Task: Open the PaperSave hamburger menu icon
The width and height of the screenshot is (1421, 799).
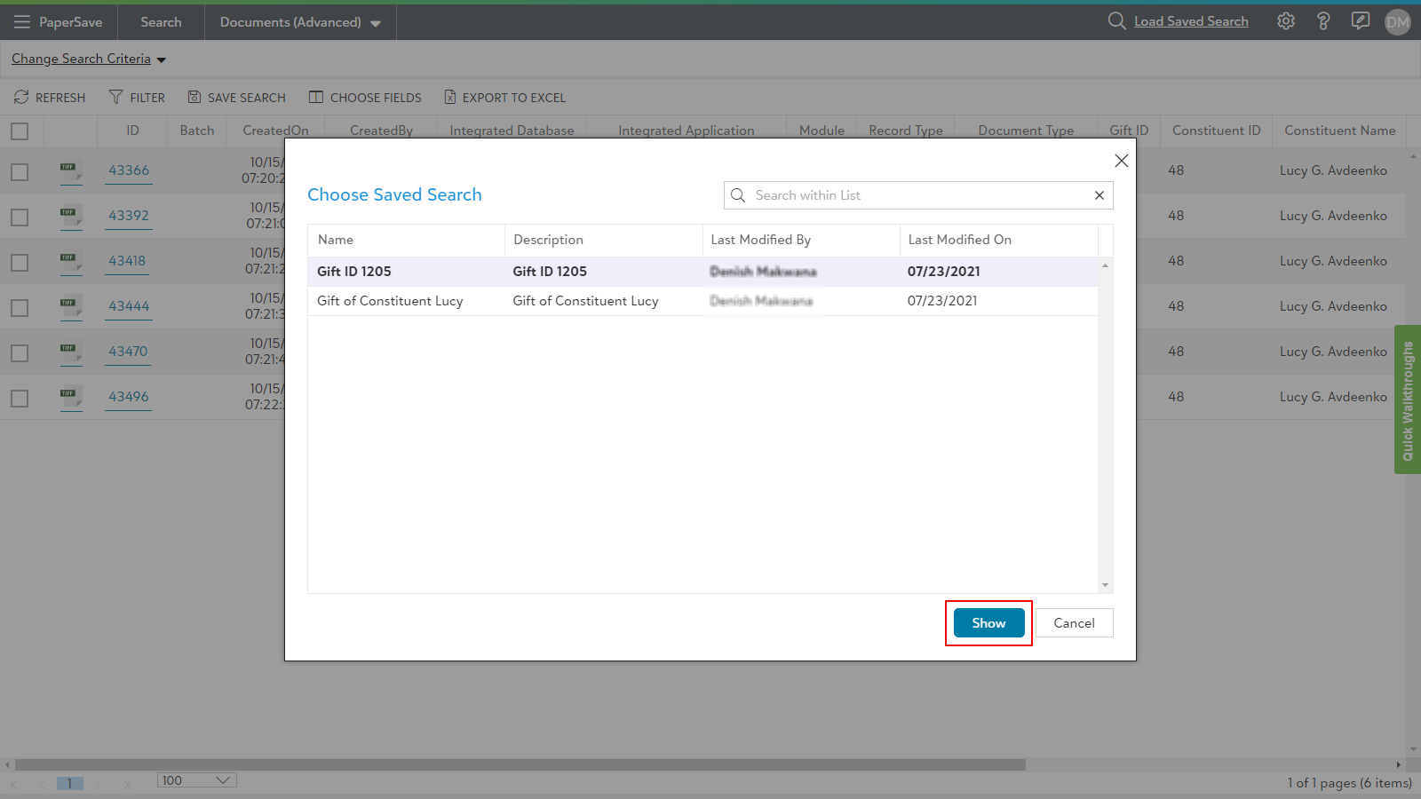Action: (x=21, y=22)
